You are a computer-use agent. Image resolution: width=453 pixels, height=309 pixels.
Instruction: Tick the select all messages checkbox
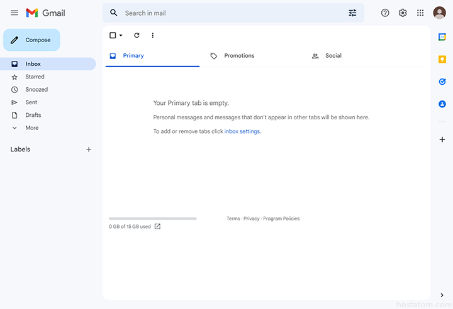point(113,36)
